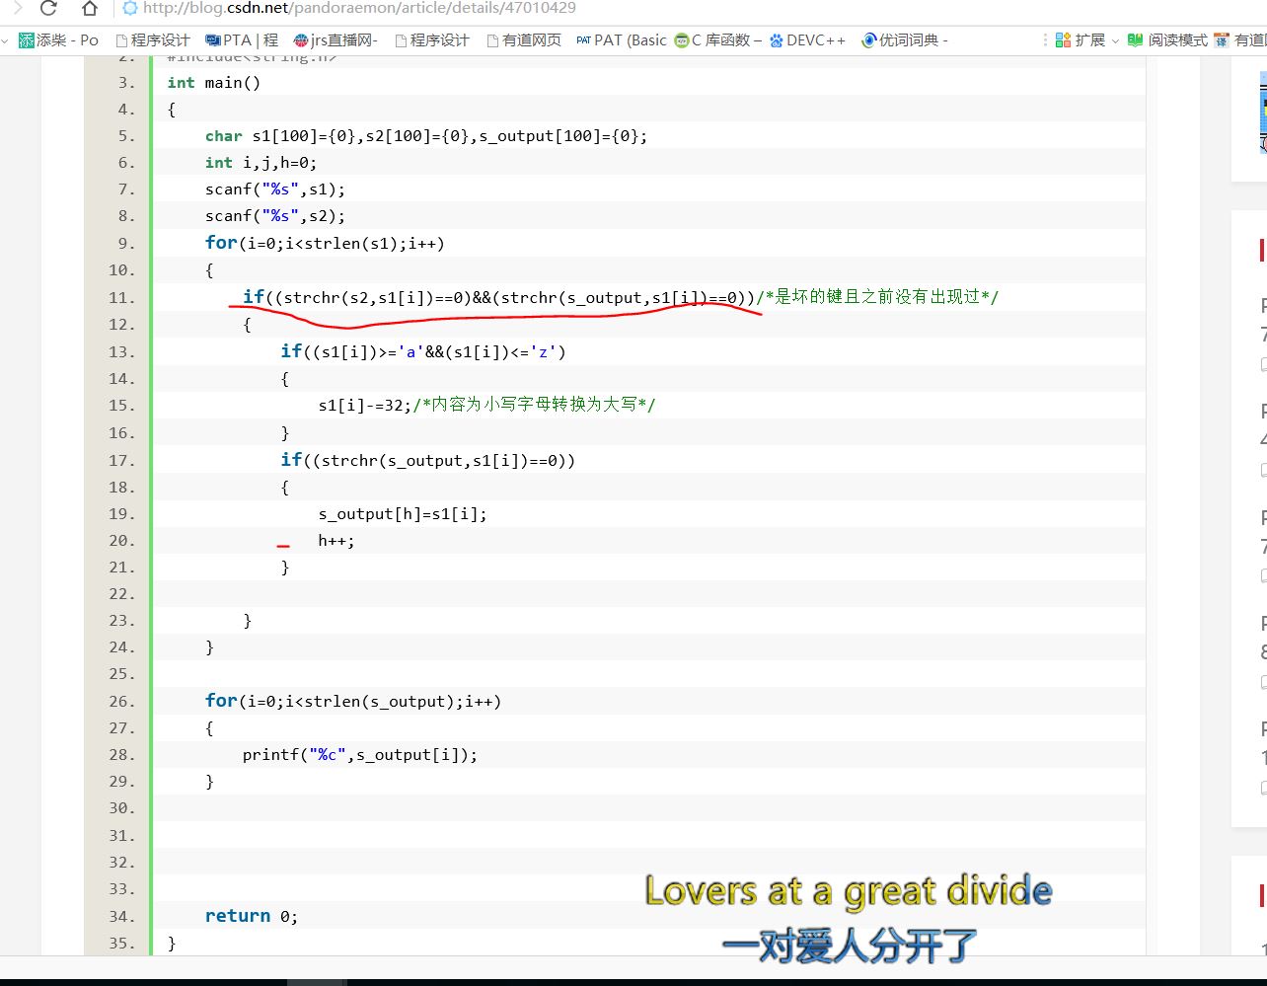Viewport: 1267px width, 986px height.
Task: Click the 'int main()' code line
Action: point(214,82)
